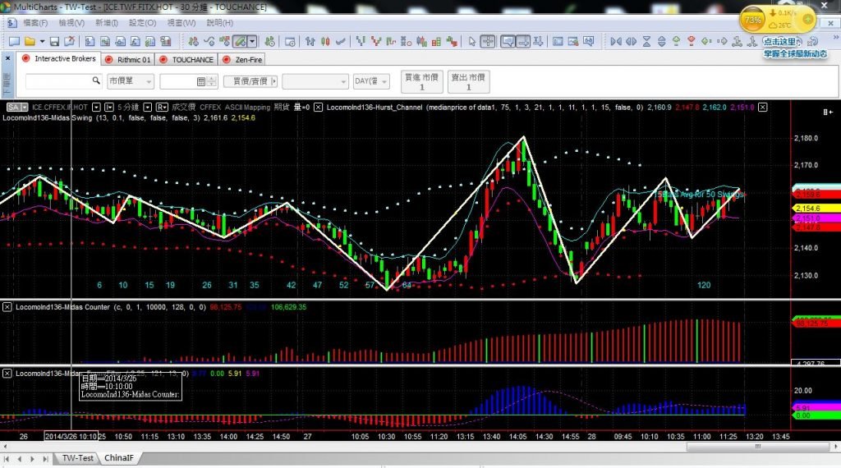Image resolution: width=841 pixels, height=468 pixels.
Task: Open the 新增(I) menu
Action: (106, 23)
